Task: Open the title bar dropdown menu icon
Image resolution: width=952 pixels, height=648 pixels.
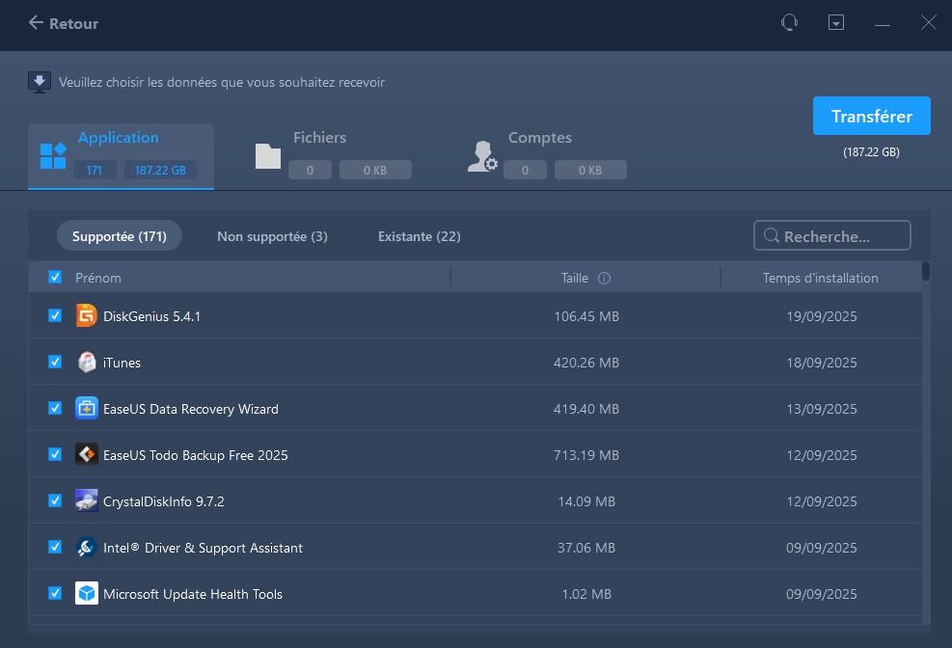Action: pos(836,22)
